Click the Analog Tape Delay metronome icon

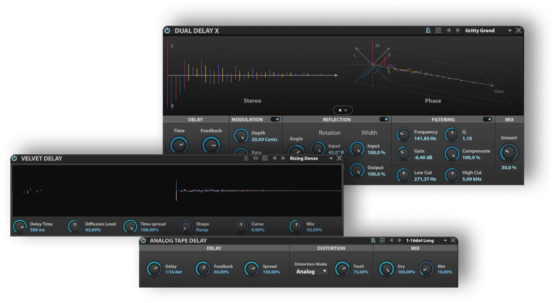[373, 240]
